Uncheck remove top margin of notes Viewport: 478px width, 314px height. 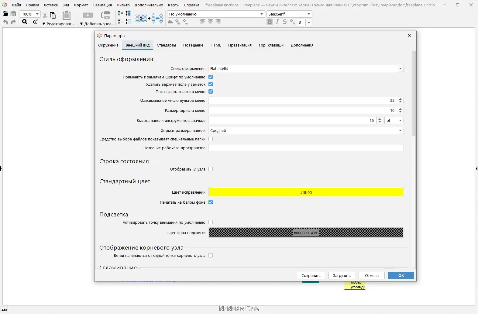click(211, 85)
